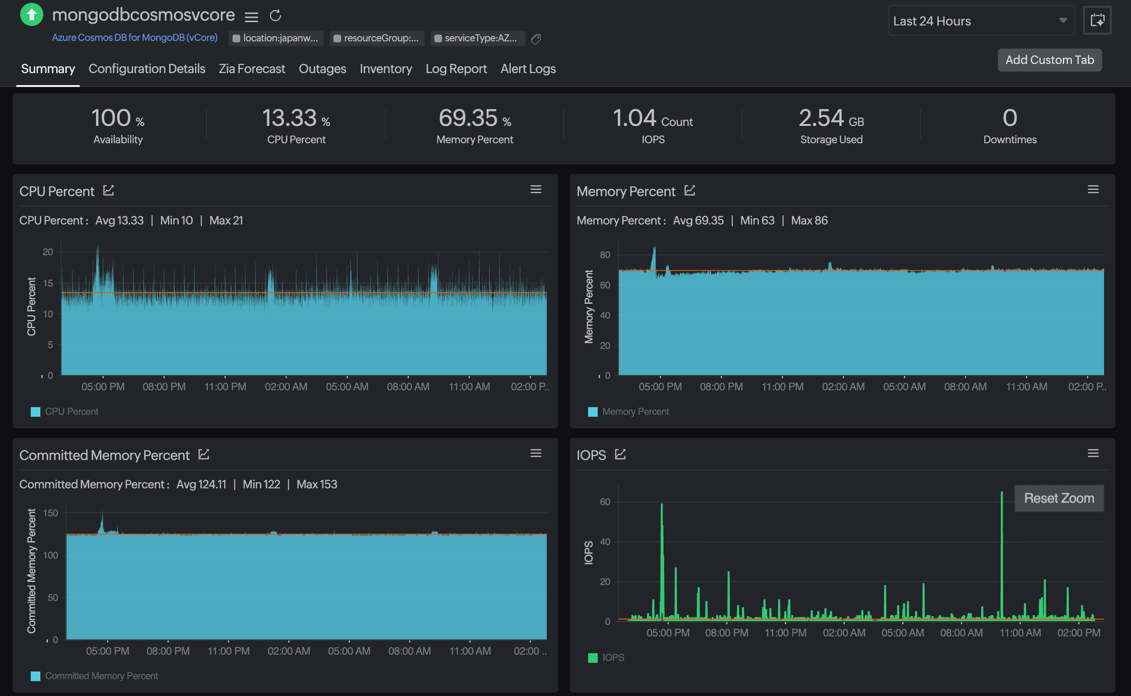Click the Reset Zoom button on the IOPS chart
This screenshot has width=1131, height=696.
pos(1059,498)
